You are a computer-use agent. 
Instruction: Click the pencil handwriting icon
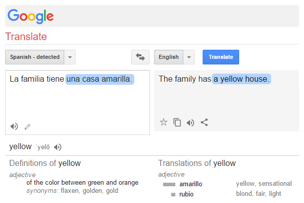pyautogui.click(x=27, y=126)
